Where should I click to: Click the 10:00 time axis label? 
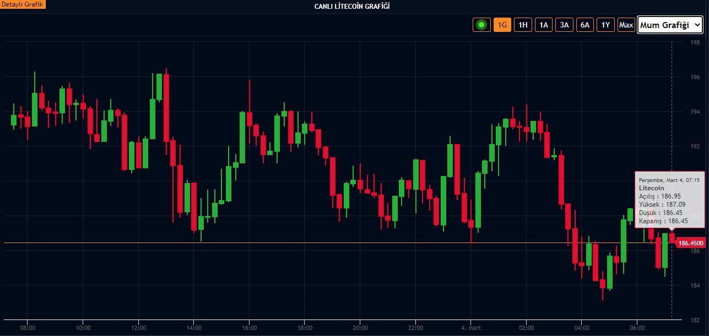(83, 327)
